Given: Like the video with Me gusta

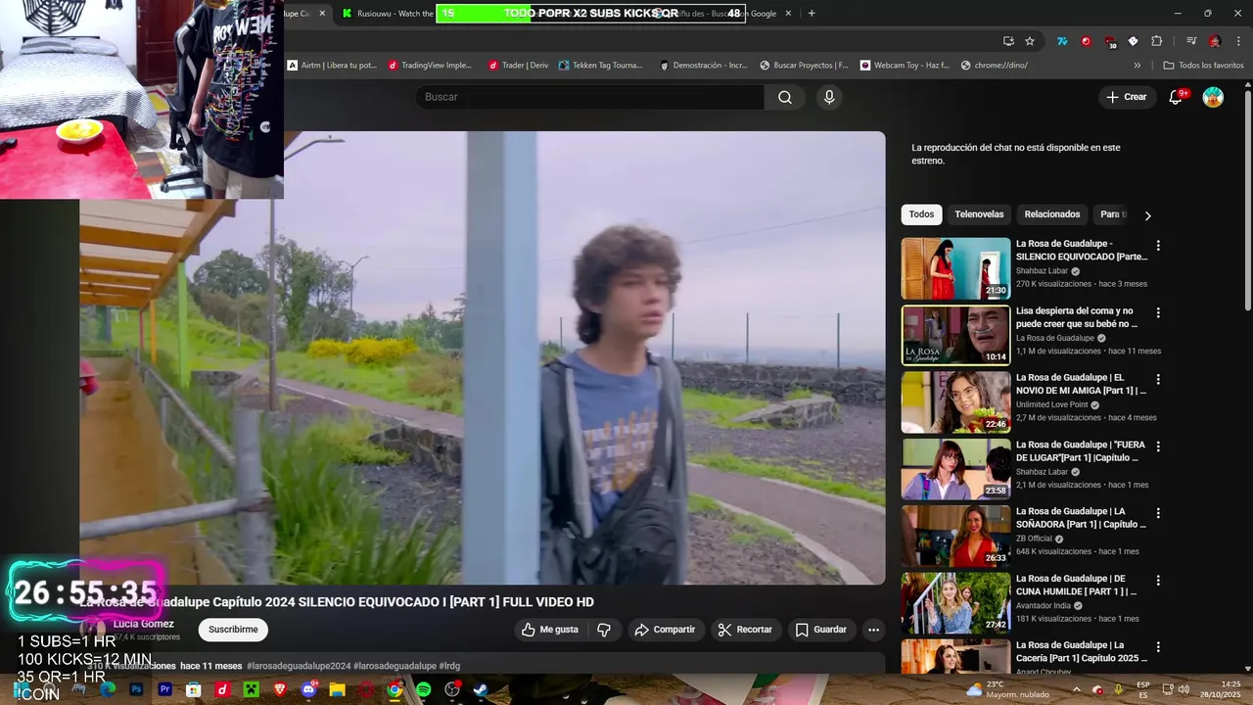Looking at the screenshot, I should pyautogui.click(x=550, y=630).
